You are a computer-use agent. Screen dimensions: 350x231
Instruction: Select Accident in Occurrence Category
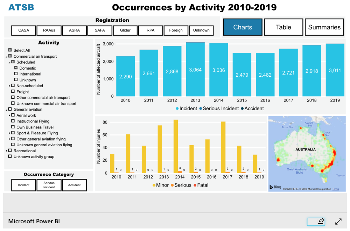coord(74,185)
